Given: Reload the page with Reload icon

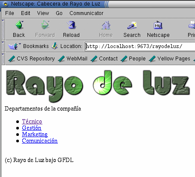Looking at the screenshot, I should 72,25.
